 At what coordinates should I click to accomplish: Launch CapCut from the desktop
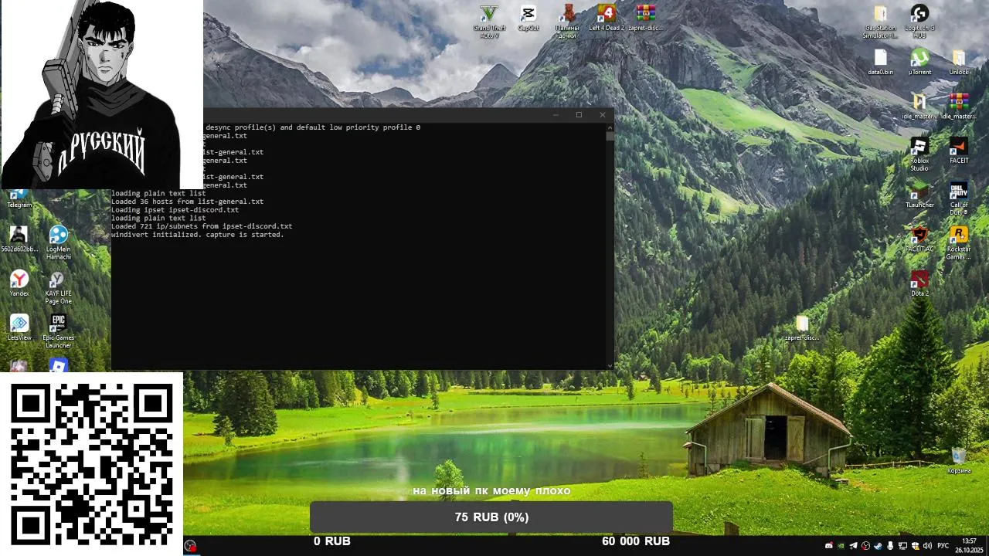point(528,19)
